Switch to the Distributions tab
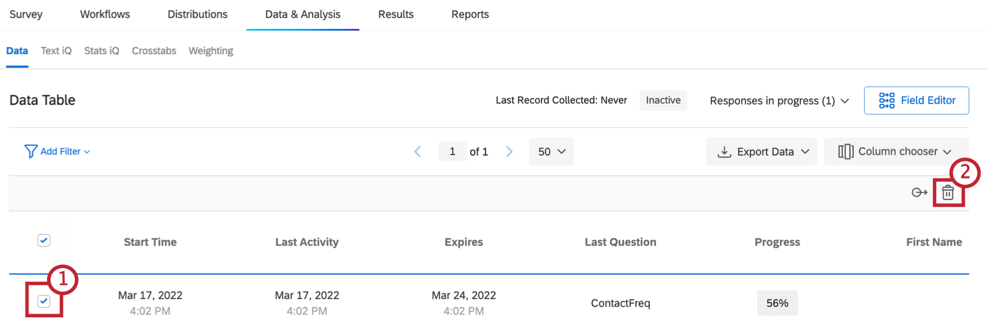 (198, 15)
